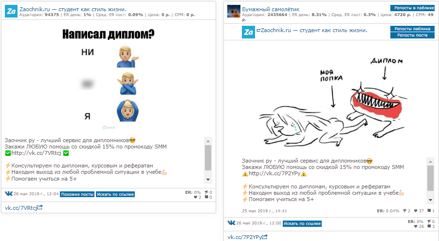Viewport: 439px width, 241px height.
Task: Open external link icon beside vk.cc/7VRtcj
Action: pyautogui.click(x=40, y=207)
